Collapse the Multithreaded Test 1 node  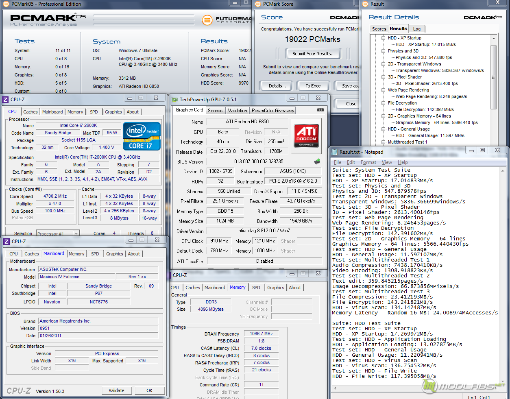(384, 142)
